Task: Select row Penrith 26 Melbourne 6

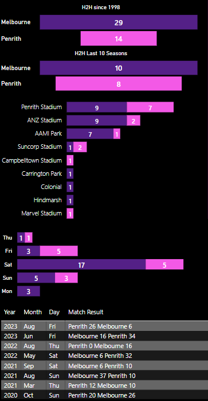Action: [104, 326]
